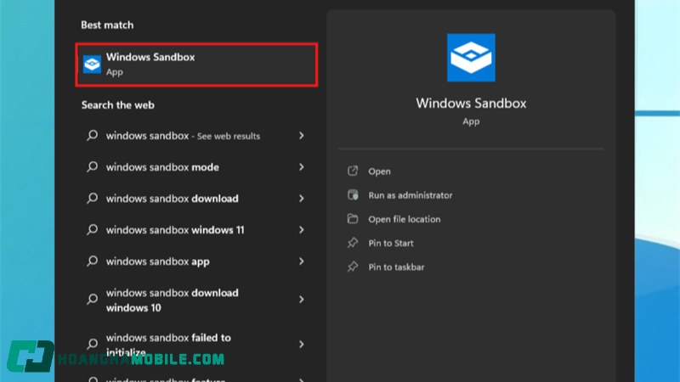This screenshot has height=382, width=680.
Task: Select 'Open file location' option
Action: tap(404, 219)
